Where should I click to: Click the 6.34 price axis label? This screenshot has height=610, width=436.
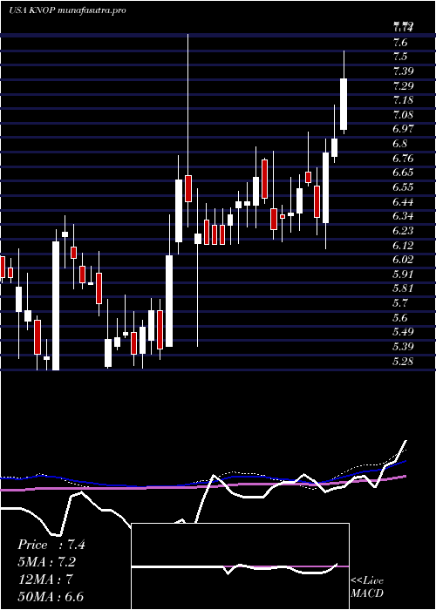403,216
